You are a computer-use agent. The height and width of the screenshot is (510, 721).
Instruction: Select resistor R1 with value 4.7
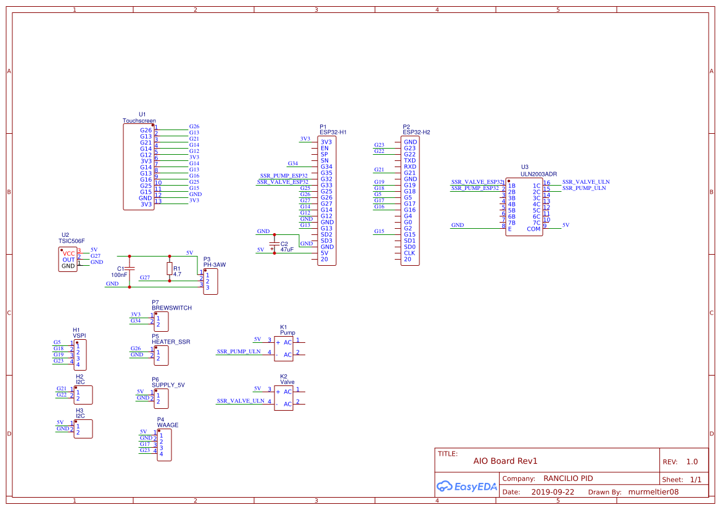pyautogui.click(x=170, y=269)
